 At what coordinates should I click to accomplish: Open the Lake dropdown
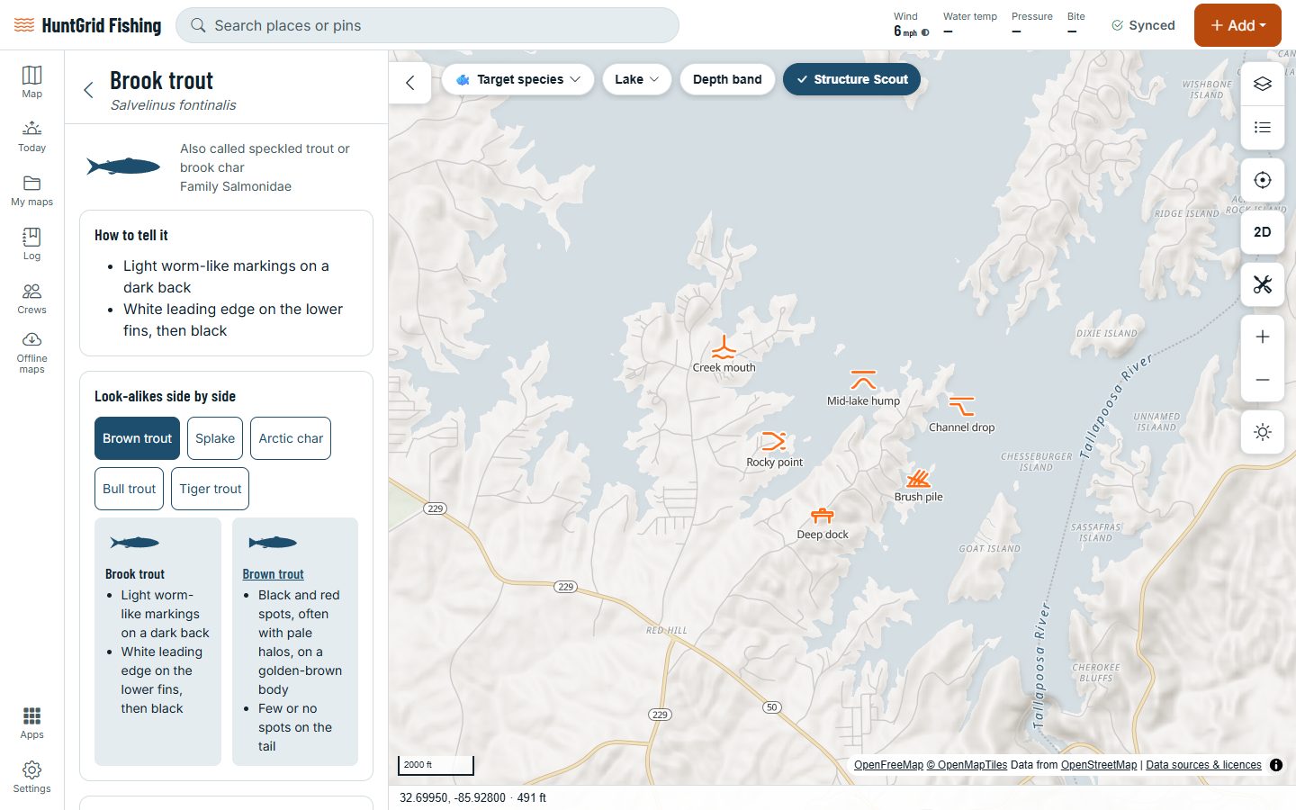click(637, 79)
